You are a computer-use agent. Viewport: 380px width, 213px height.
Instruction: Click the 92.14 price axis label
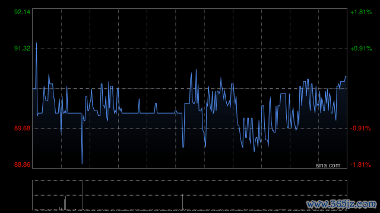click(23, 12)
